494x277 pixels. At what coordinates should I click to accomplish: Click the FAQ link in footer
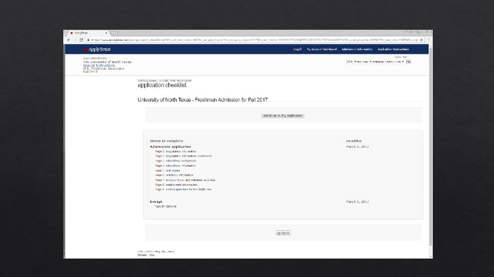coord(152,255)
